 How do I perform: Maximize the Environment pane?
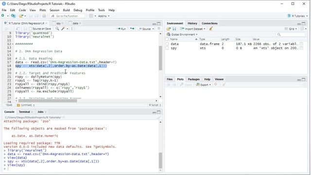coord(304,24)
